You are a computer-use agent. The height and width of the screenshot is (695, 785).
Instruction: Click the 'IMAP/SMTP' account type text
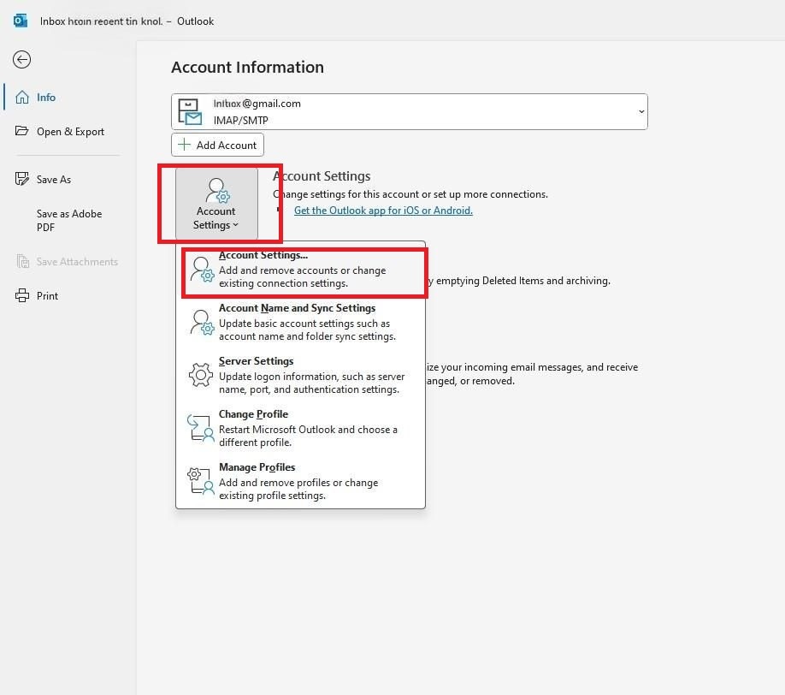click(241, 121)
